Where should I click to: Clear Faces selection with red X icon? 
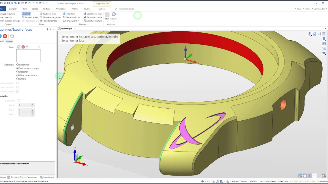pyautogui.click(x=23, y=47)
